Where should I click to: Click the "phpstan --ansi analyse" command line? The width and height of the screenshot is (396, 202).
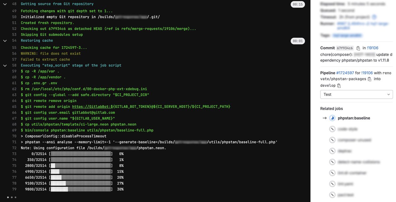(x=149, y=142)
